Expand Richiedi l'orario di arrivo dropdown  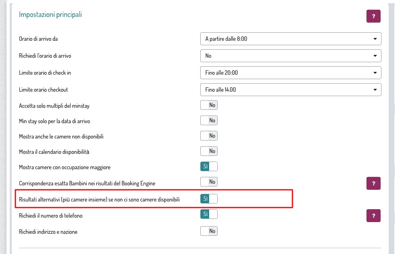[290, 56]
